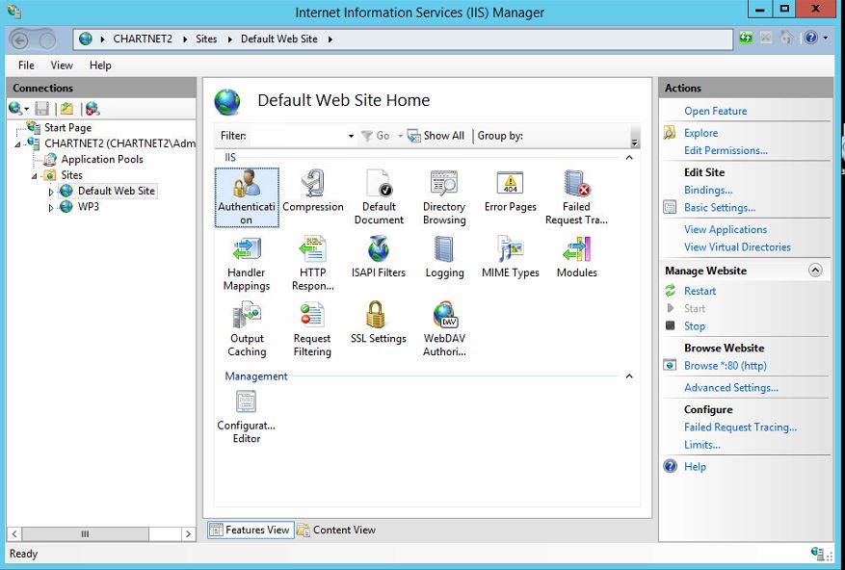Image resolution: width=845 pixels, height=570 pixels.
Task: Click Edit Permissions link
Action: pos(726,151)
